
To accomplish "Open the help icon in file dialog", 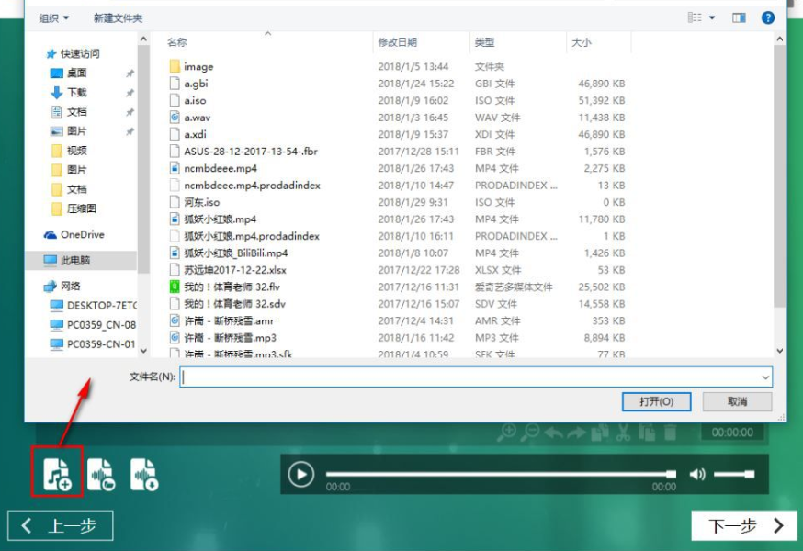I will [x=768, y=17].
